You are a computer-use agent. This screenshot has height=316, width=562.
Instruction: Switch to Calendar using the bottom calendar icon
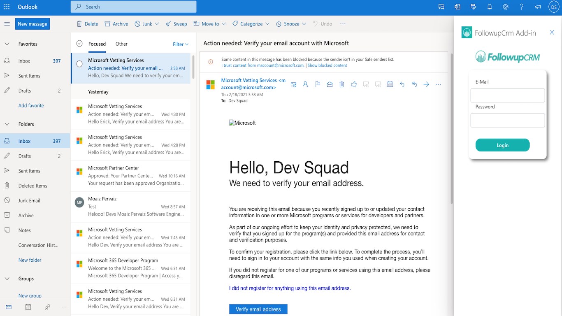click(28, 307)
